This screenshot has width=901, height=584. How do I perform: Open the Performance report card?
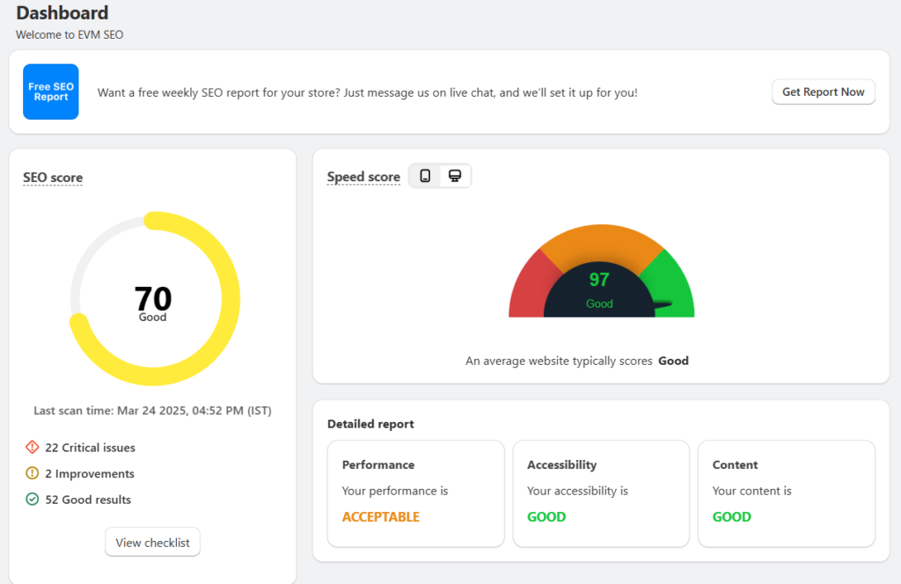click(x=416, y=493)
